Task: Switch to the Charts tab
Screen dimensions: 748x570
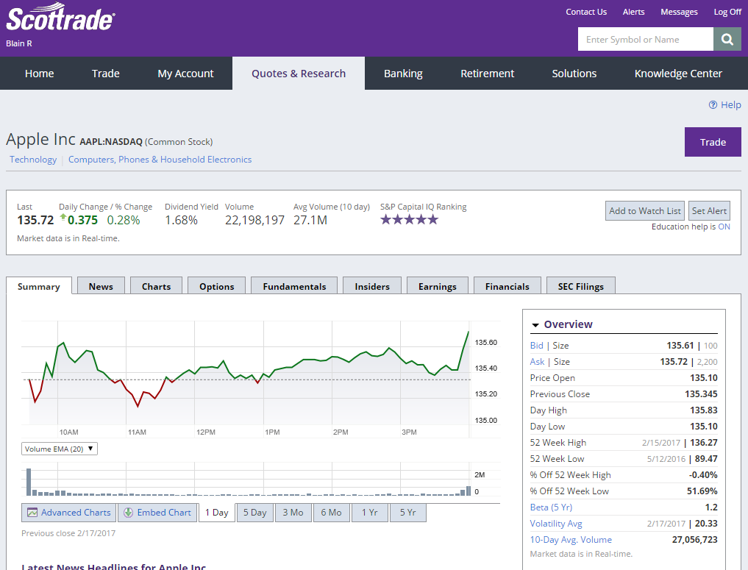Action: pos(156,286)
